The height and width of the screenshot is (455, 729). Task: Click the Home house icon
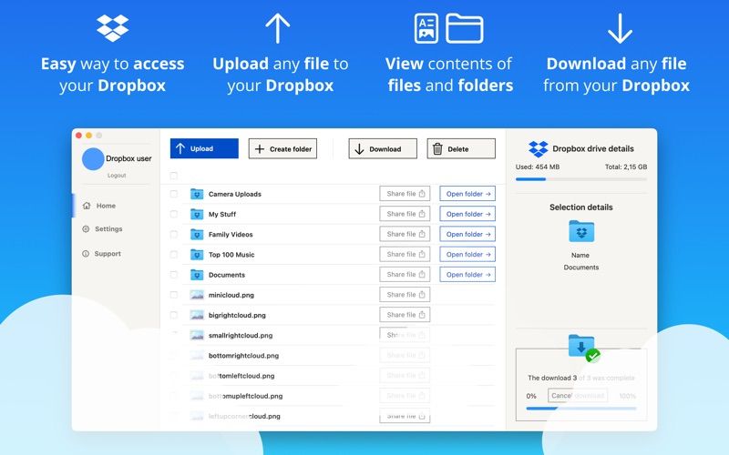click(87, 206)
